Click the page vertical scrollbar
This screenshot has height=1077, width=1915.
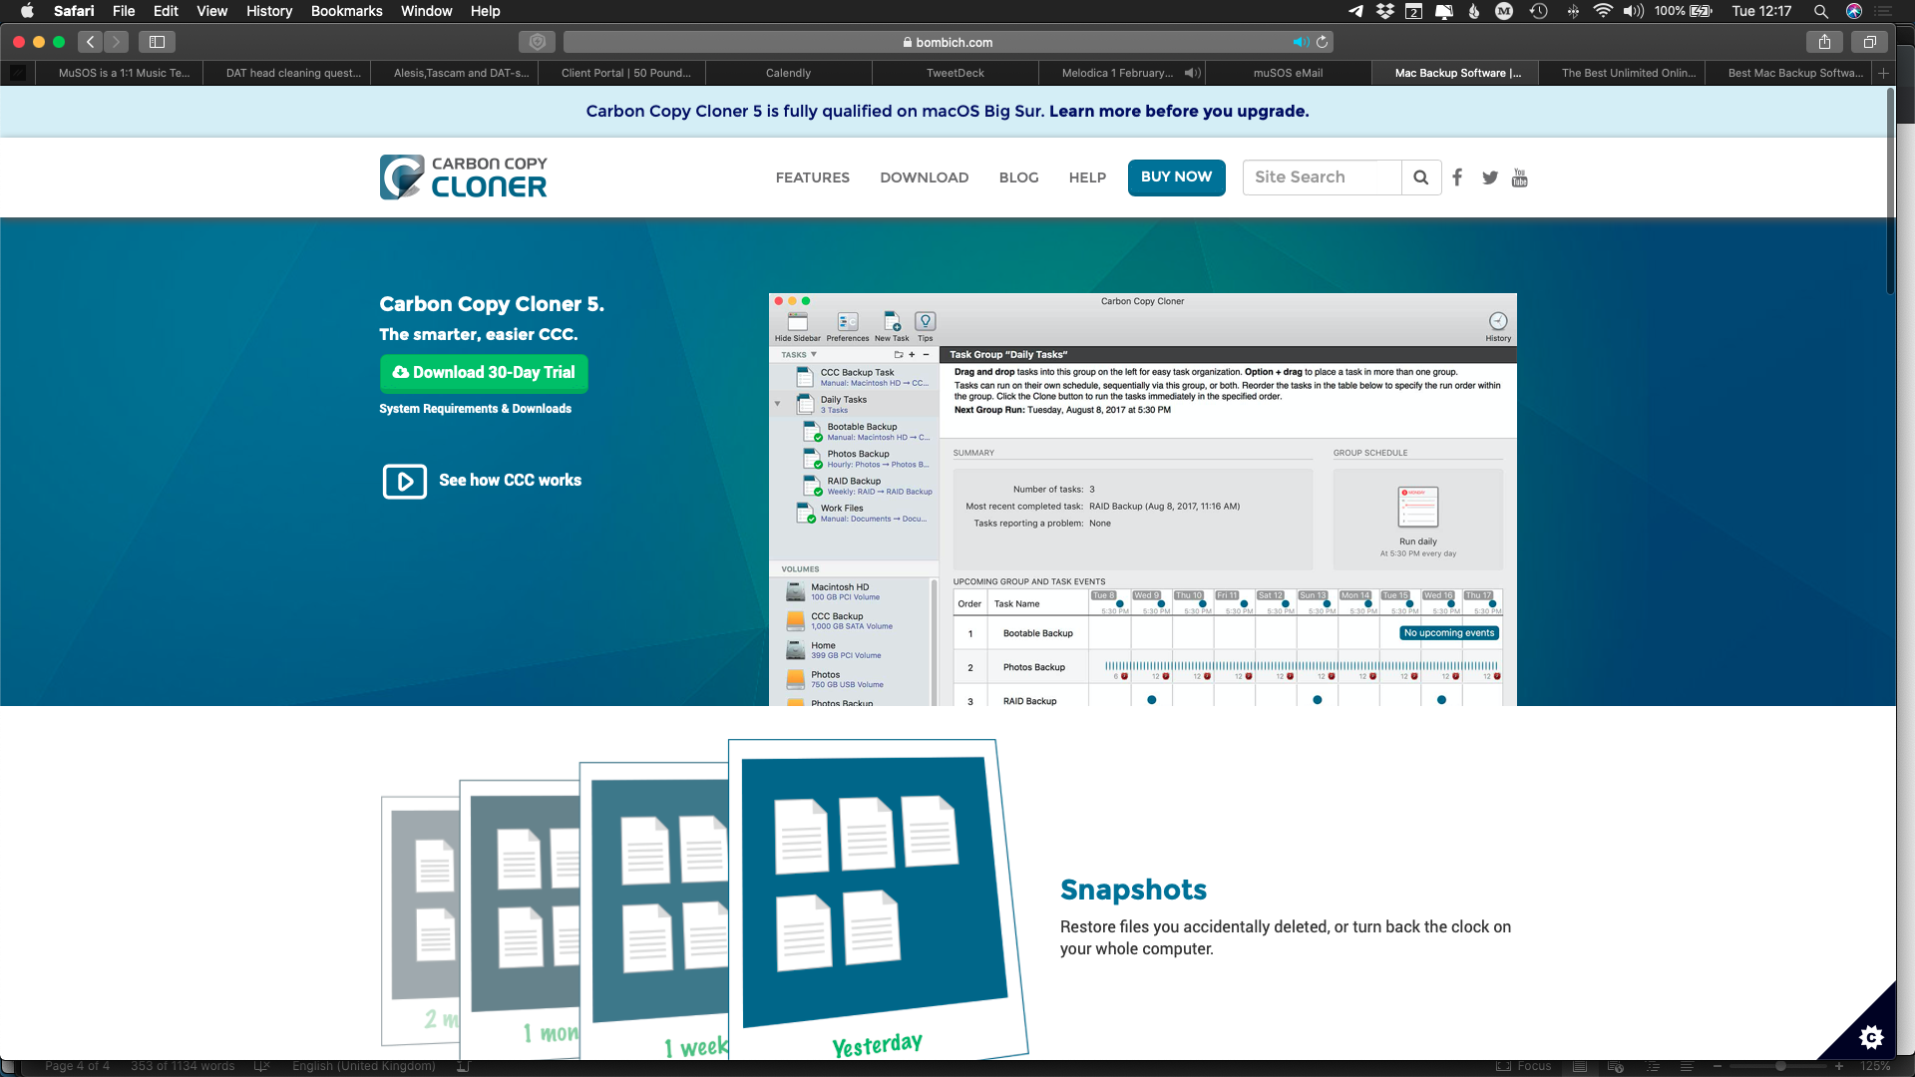tap(1889, 189)
